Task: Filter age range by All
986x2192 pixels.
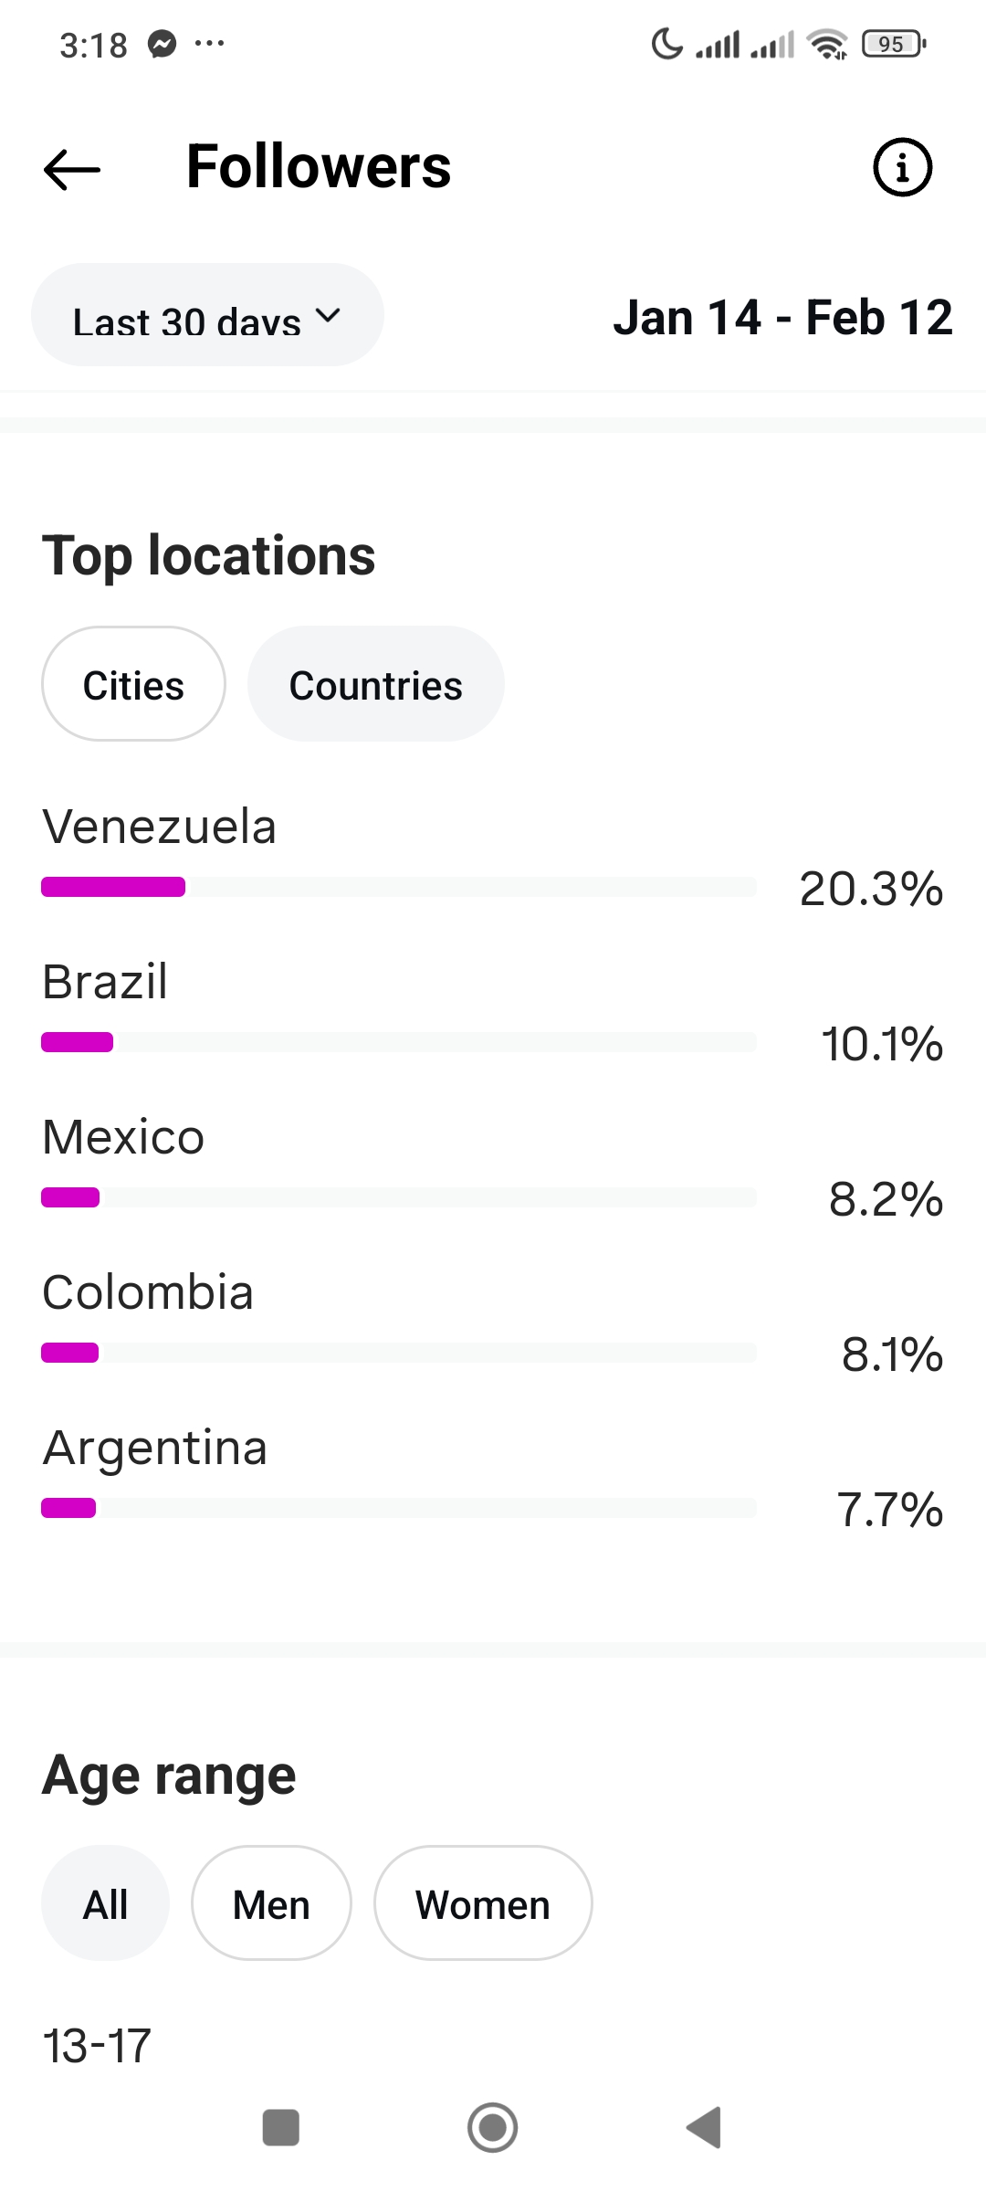Action: point(105,1904)
